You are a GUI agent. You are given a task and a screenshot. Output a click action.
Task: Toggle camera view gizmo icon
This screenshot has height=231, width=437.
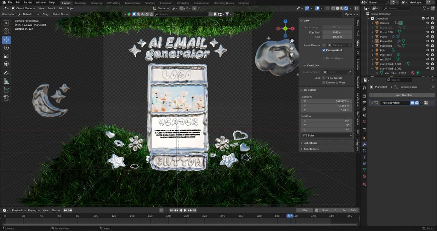(x=292, y=55)
